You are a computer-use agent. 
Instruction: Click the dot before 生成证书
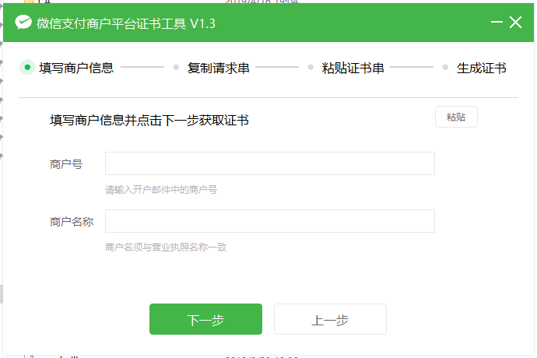445,68
